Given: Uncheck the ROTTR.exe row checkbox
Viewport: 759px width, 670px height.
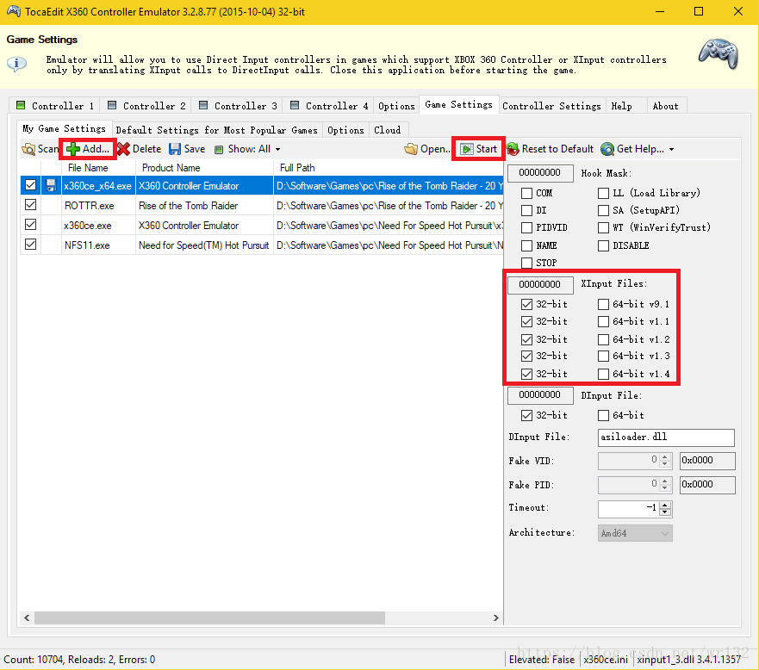Looking at the screenshot, I should (30, 205).
